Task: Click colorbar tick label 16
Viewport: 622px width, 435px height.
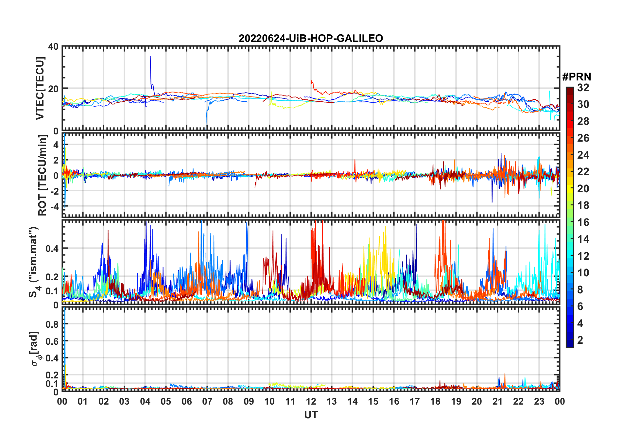Action: tap(583, 222)
